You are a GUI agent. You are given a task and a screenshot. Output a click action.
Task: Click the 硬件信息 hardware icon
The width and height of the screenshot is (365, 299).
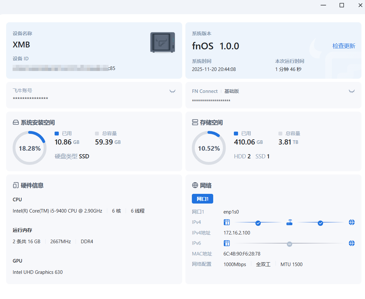[16, 185]
